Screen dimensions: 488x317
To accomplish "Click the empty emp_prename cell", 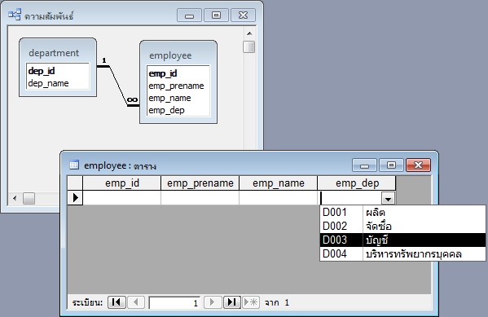I will (200, 198).
